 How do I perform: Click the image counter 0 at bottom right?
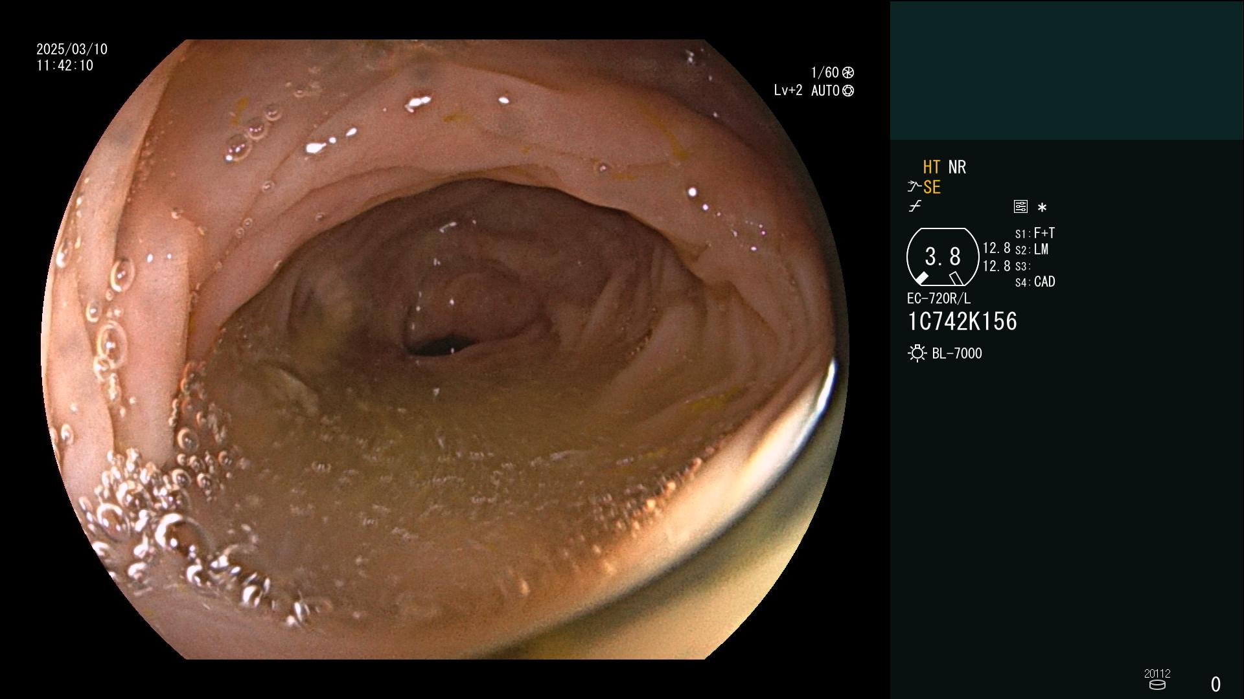[1215, 684]
